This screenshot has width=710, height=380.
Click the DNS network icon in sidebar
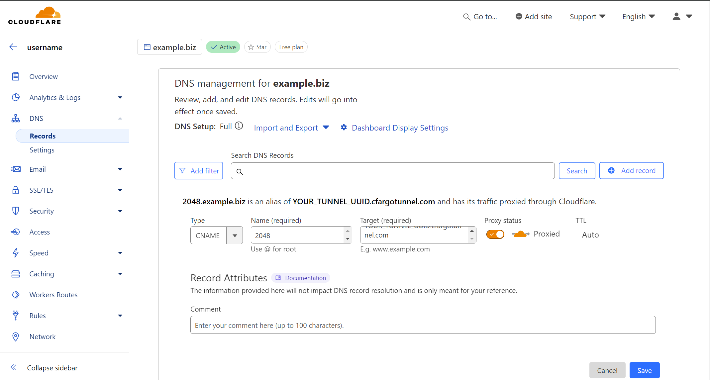pos(16,118)
